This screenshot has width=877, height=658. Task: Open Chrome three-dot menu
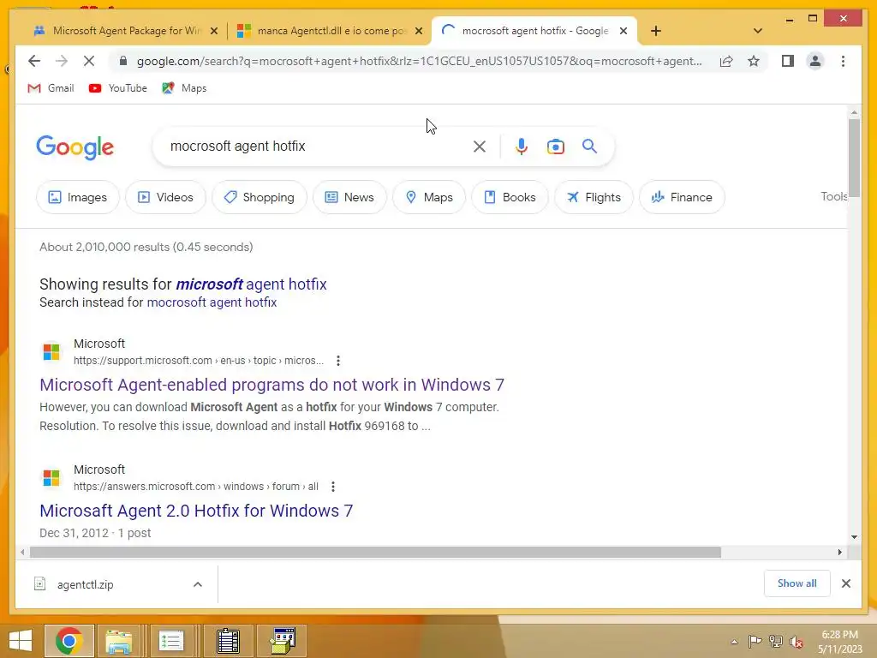click(x=843, y=61)
